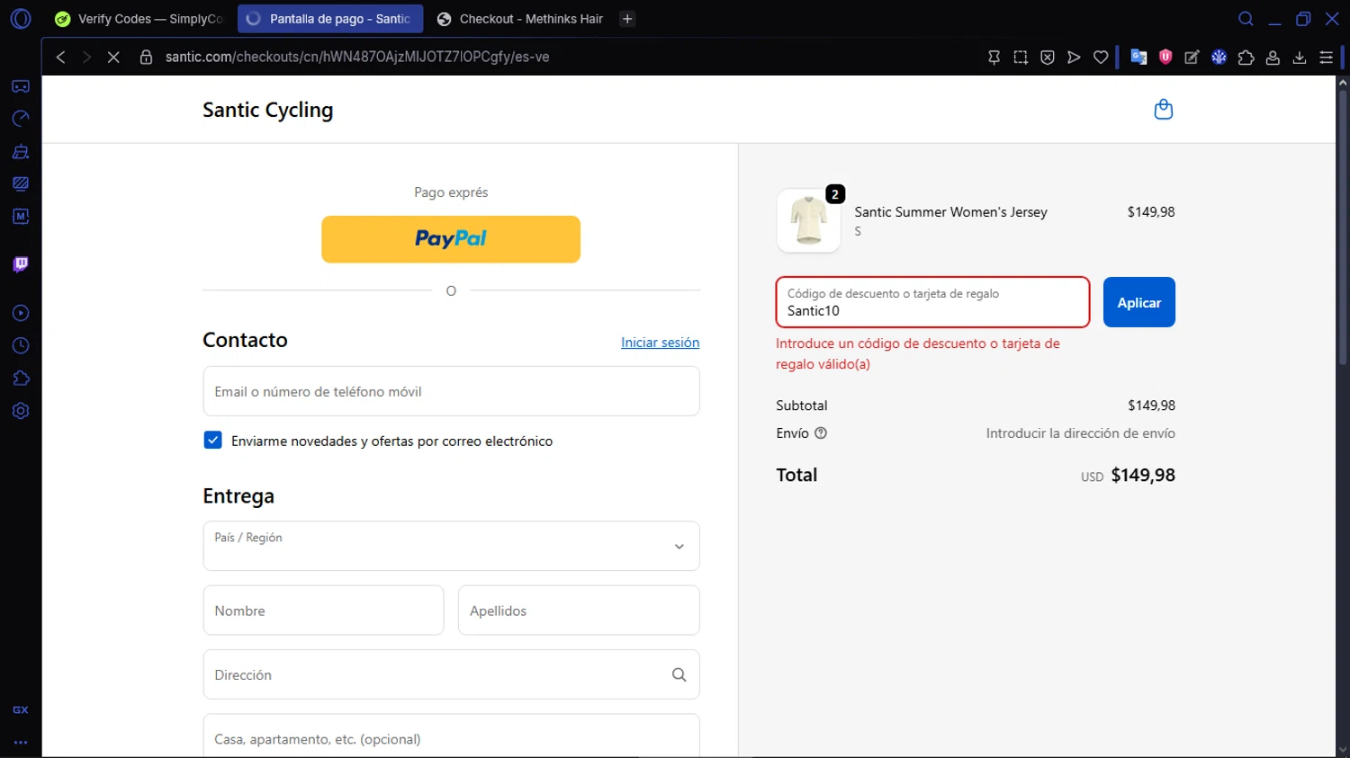Open the sidebar three-dots more options
The image size is (1350, 758).
click(21, 743)
